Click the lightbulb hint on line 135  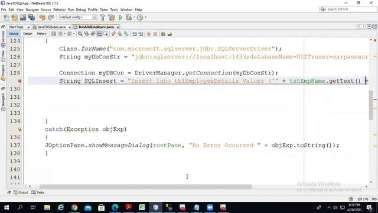click(x=19, y=129)
